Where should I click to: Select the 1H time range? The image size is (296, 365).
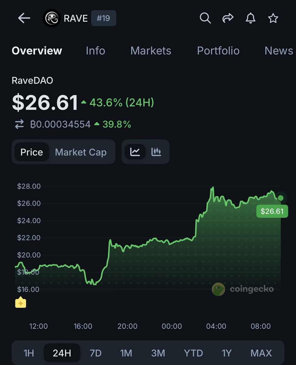29,353
